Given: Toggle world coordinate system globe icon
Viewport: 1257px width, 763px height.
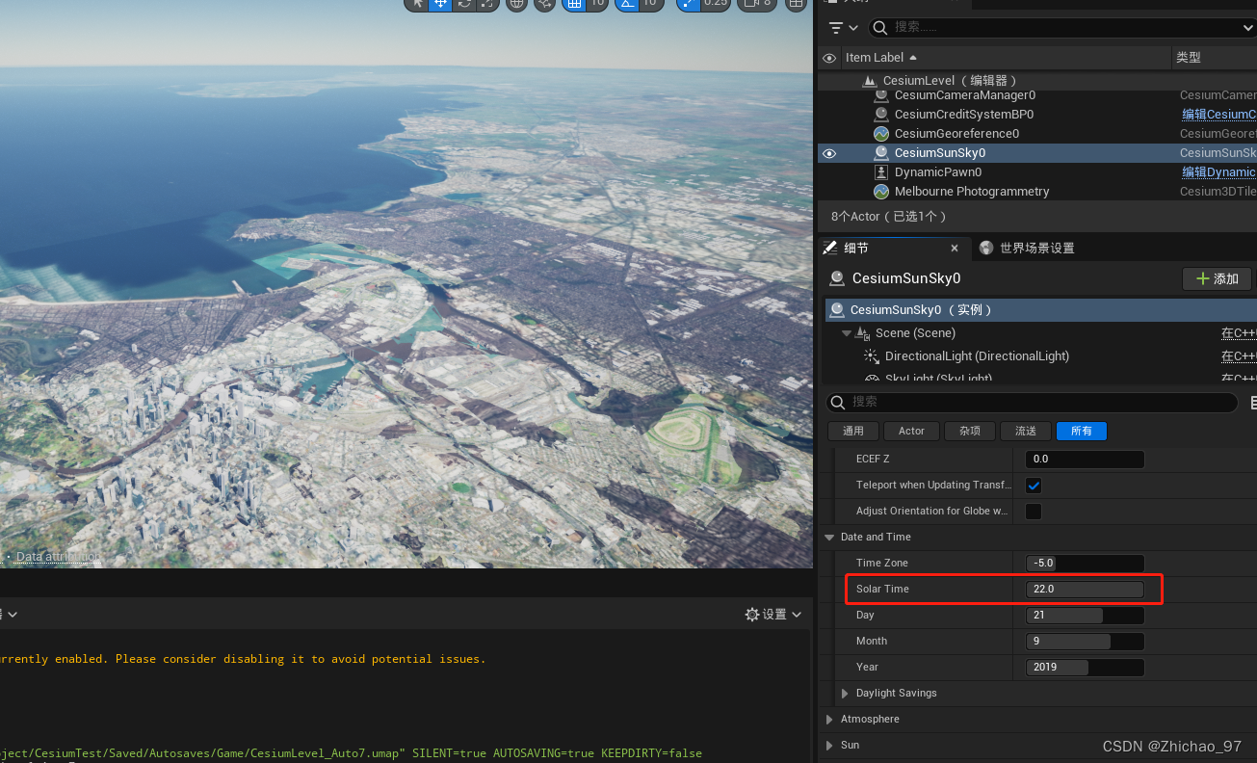Looking at the screenshot, I should [516, 5].
